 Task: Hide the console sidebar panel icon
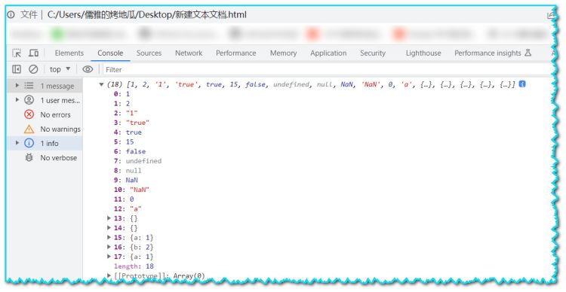[x=17, y=69]
